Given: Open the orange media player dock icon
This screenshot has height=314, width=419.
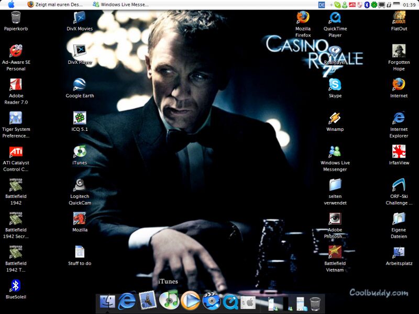Looking at the screenshot, I should pyautogui.click(x=190, y=300).
